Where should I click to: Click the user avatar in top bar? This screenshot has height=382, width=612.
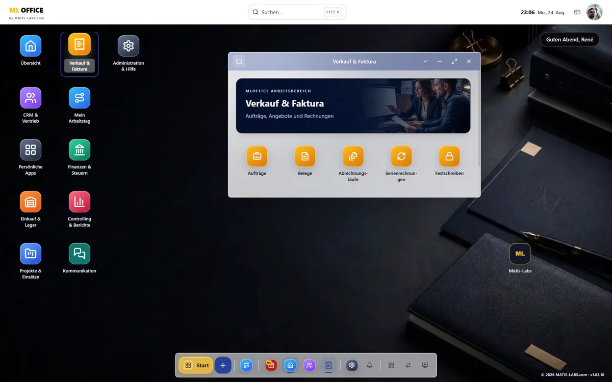point(595,12)
